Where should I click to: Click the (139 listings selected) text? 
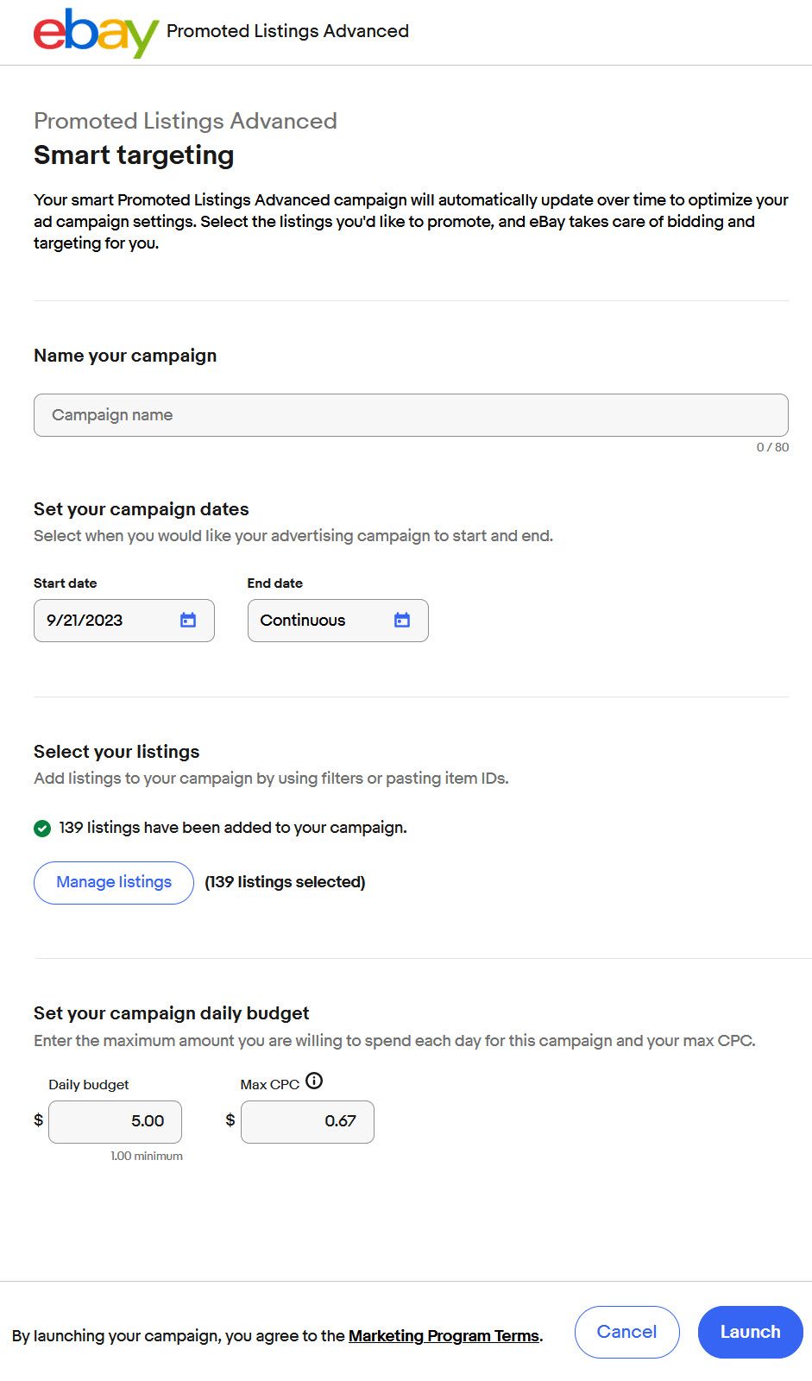285,882
